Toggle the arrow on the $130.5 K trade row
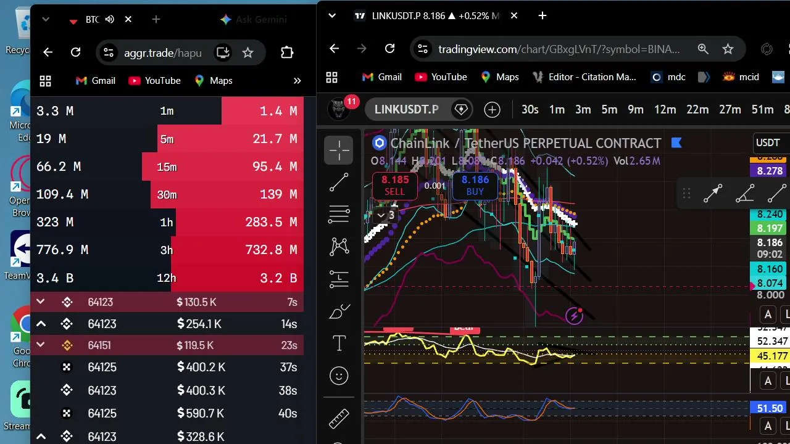The image size is (790, 444). click(x=41, y=302)
